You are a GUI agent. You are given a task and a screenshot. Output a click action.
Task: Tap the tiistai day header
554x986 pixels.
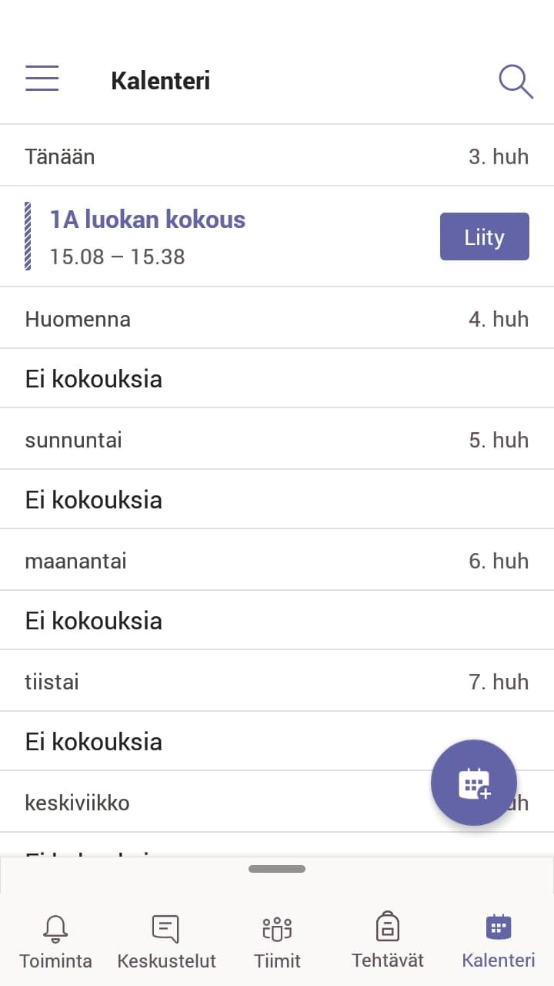pyautogui.click(x=52, y=682)
